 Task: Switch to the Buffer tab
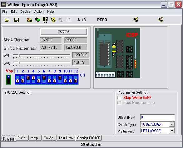tap(22, 138)
